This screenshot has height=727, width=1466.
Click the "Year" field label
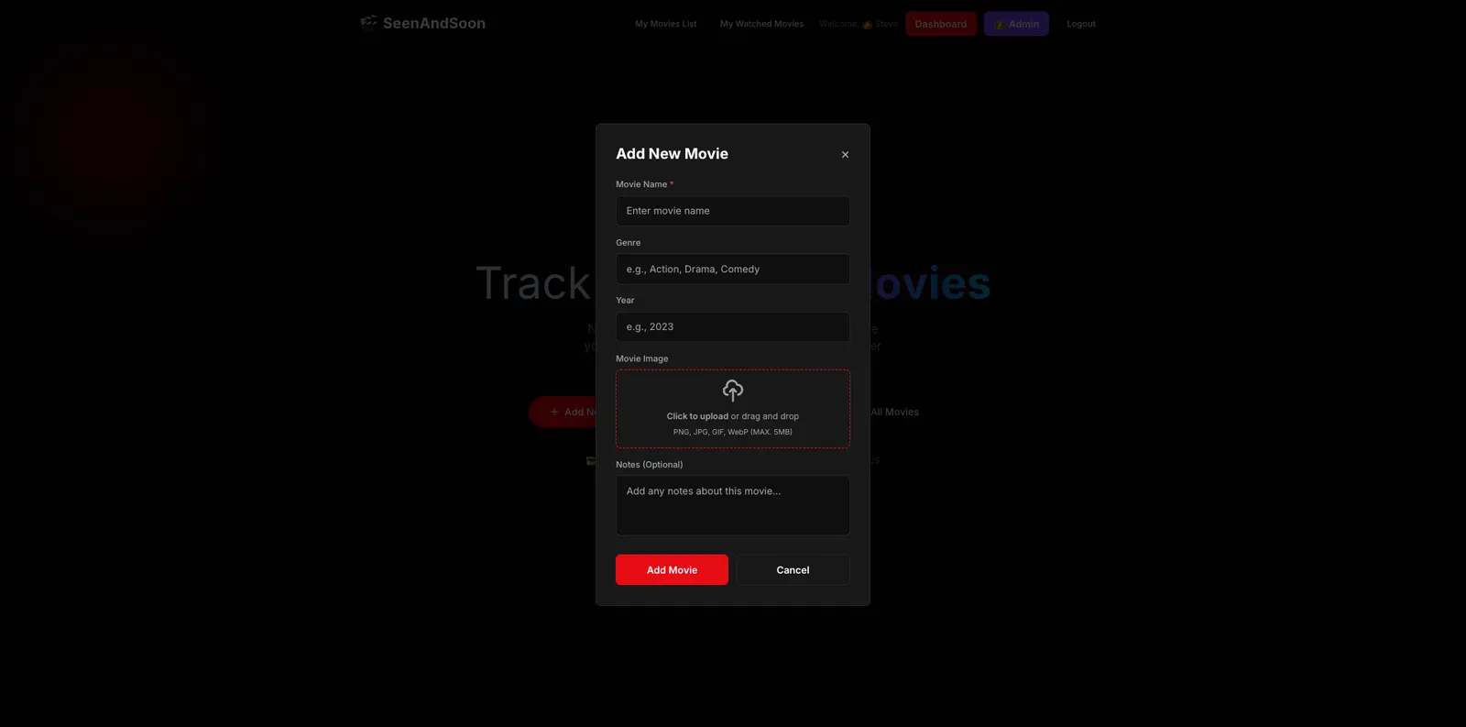(x=625, y=301)
